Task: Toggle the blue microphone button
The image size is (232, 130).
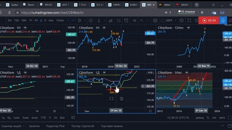Action: click(x=223, y=21)
